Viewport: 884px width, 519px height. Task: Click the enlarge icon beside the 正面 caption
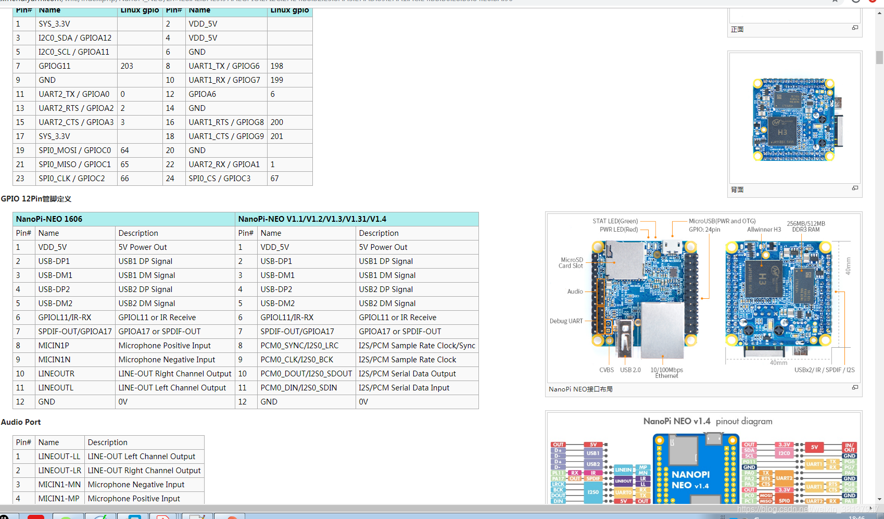point(855,28)
